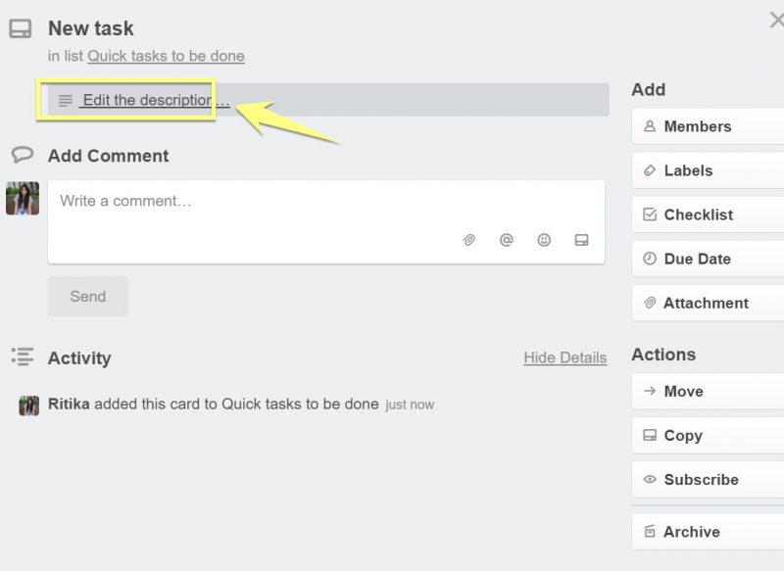
Task: Move the card using Move action
Action: pos(708,391)
